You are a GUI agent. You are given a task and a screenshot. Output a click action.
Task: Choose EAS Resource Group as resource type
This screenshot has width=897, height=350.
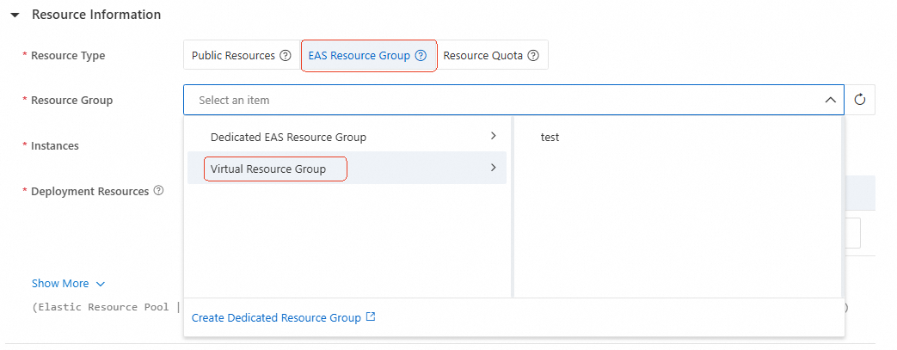(x=359, y=56)
